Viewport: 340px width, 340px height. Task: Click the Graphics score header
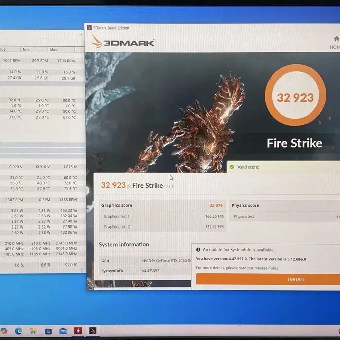pos(117,205)
